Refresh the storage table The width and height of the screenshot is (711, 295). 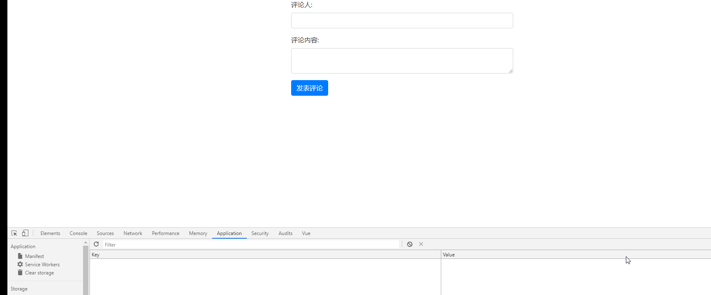pyautogui.click(x=96, y=244)
